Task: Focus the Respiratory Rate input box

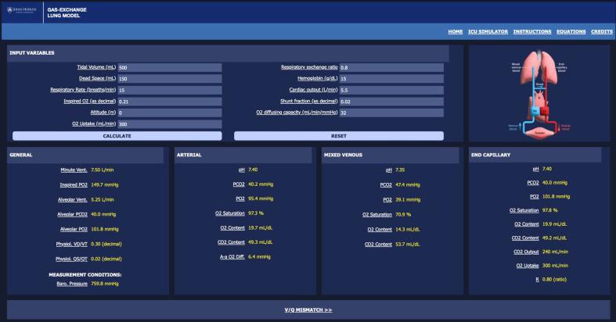Action: click(x=169, y=90)
